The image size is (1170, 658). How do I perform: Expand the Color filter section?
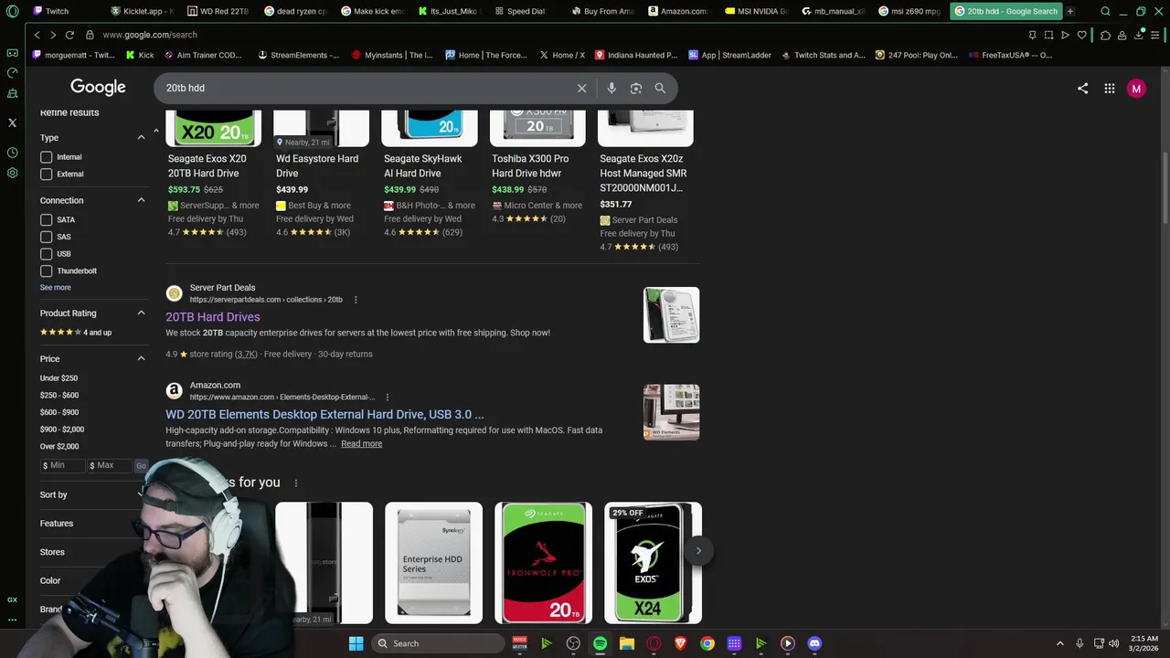click(50, 580)
